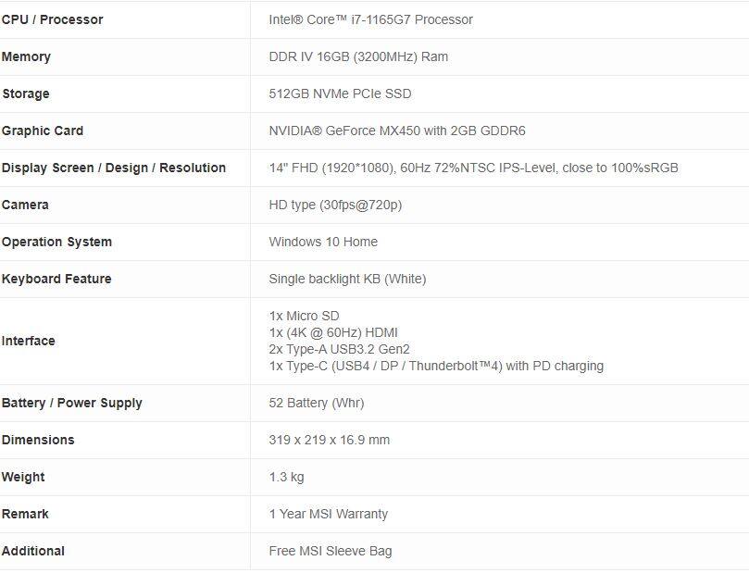Click the DDR IV 16GB Ram value

[358, 56]
